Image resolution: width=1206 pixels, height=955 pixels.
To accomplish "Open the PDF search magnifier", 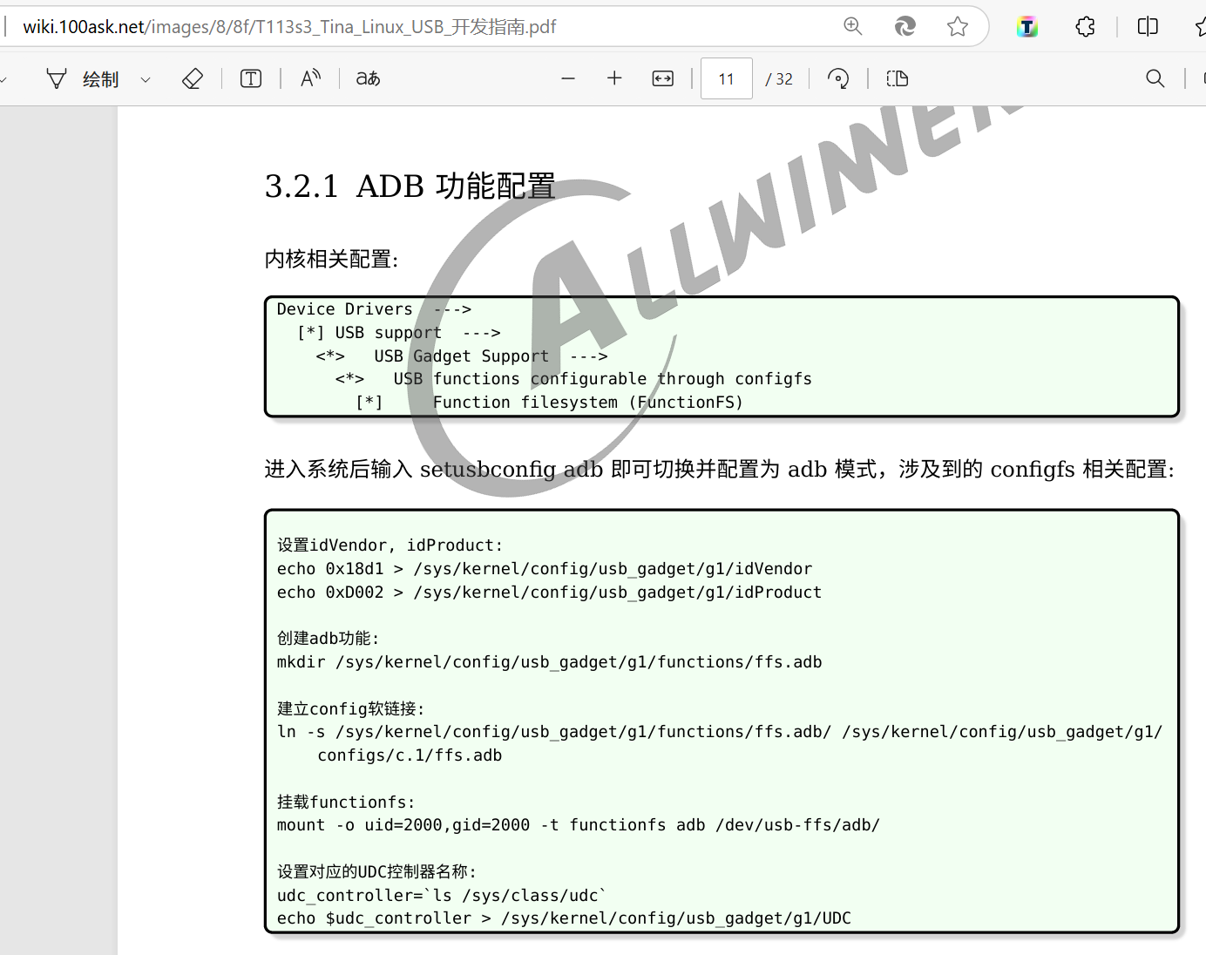I will pyautogui.click(x=1155, y=78).
